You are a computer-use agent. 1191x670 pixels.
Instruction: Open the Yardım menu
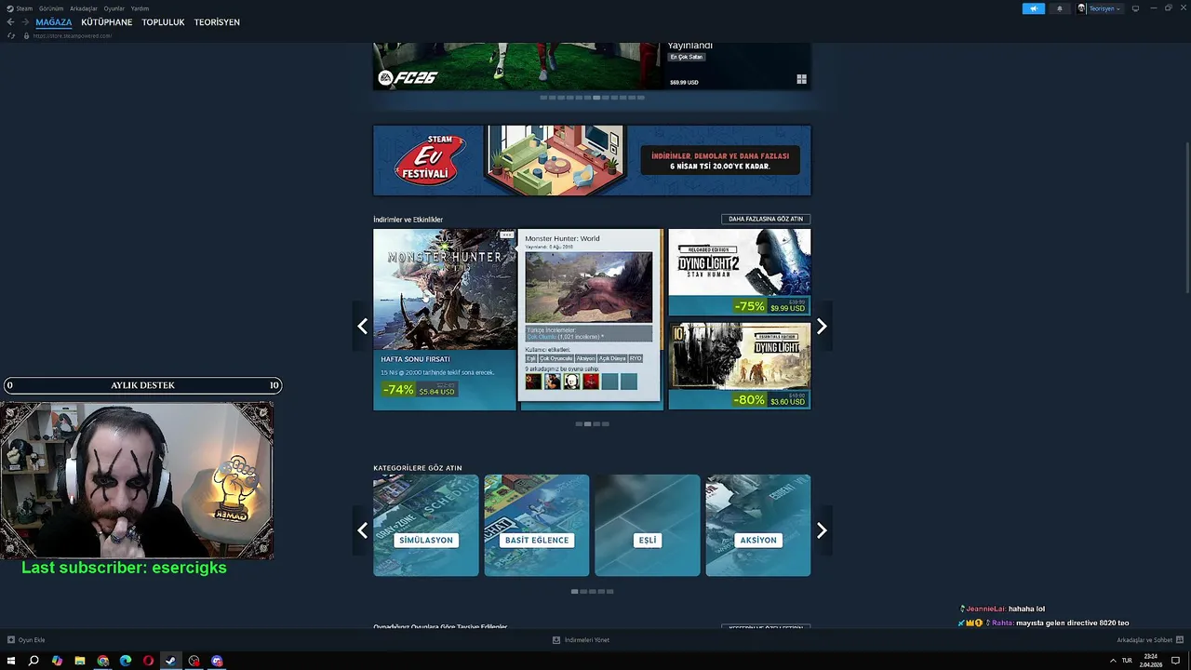coord(140,8)
